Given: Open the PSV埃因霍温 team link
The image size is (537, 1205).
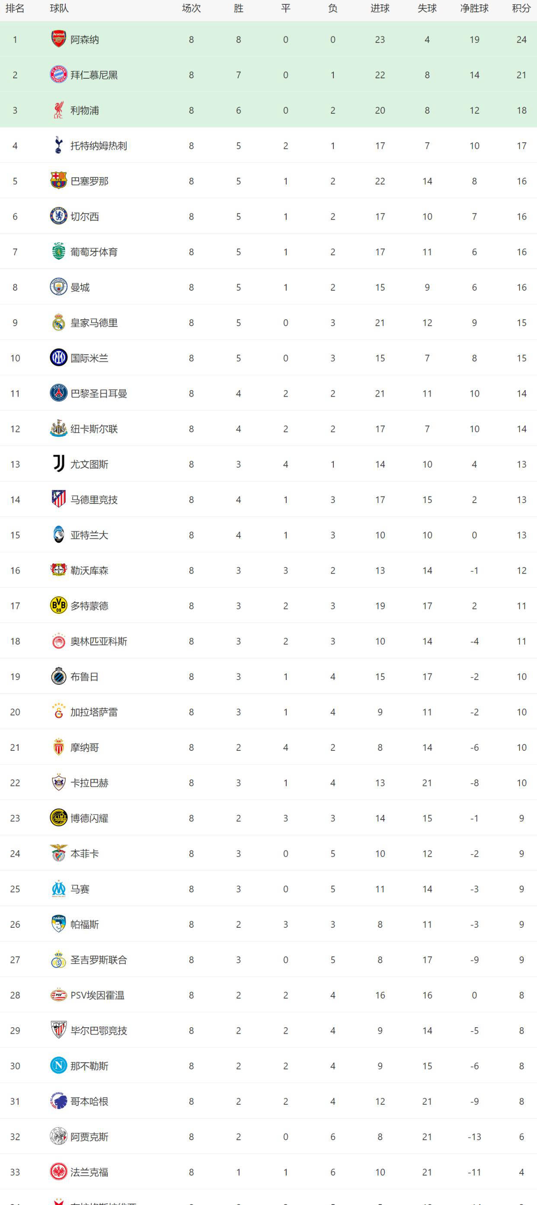Looking at the screenshot, I should click(x=97, y=995).
